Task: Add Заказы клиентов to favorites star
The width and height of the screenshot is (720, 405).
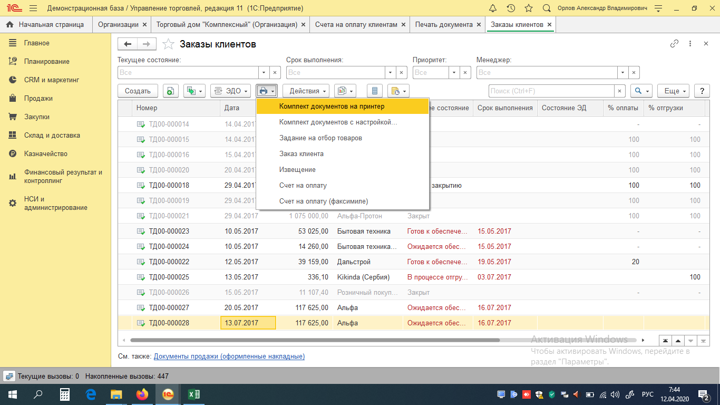Action: click(x=168, y=44)
